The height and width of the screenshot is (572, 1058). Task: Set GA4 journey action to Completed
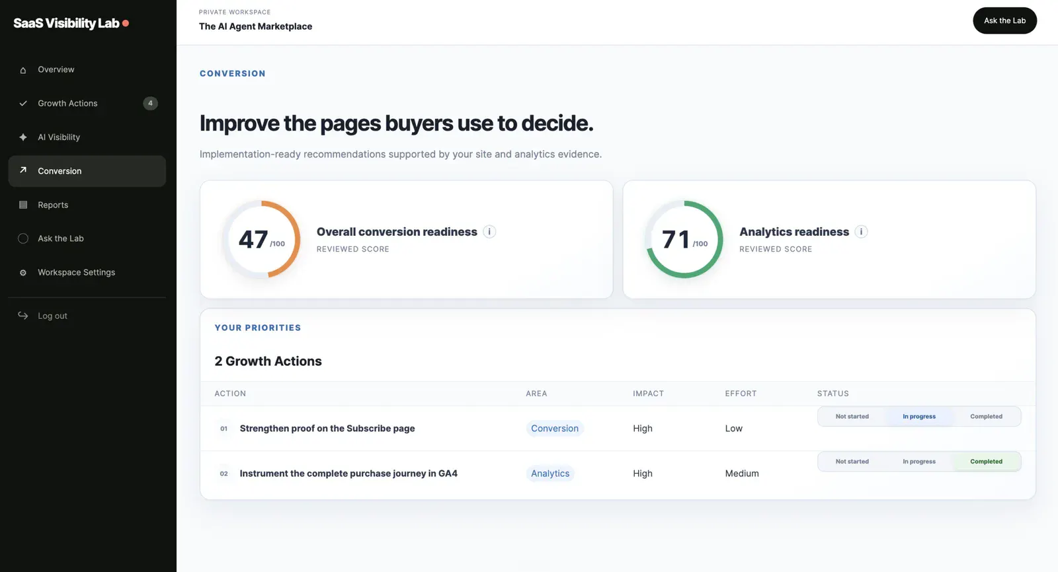986,462
